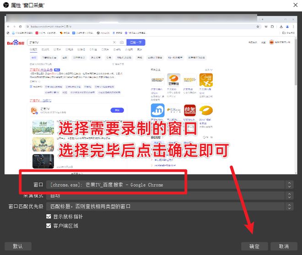Open Chrome's three-dot menu in the preview
Screen dimensions: 302x255
click(x=293, y=27)
